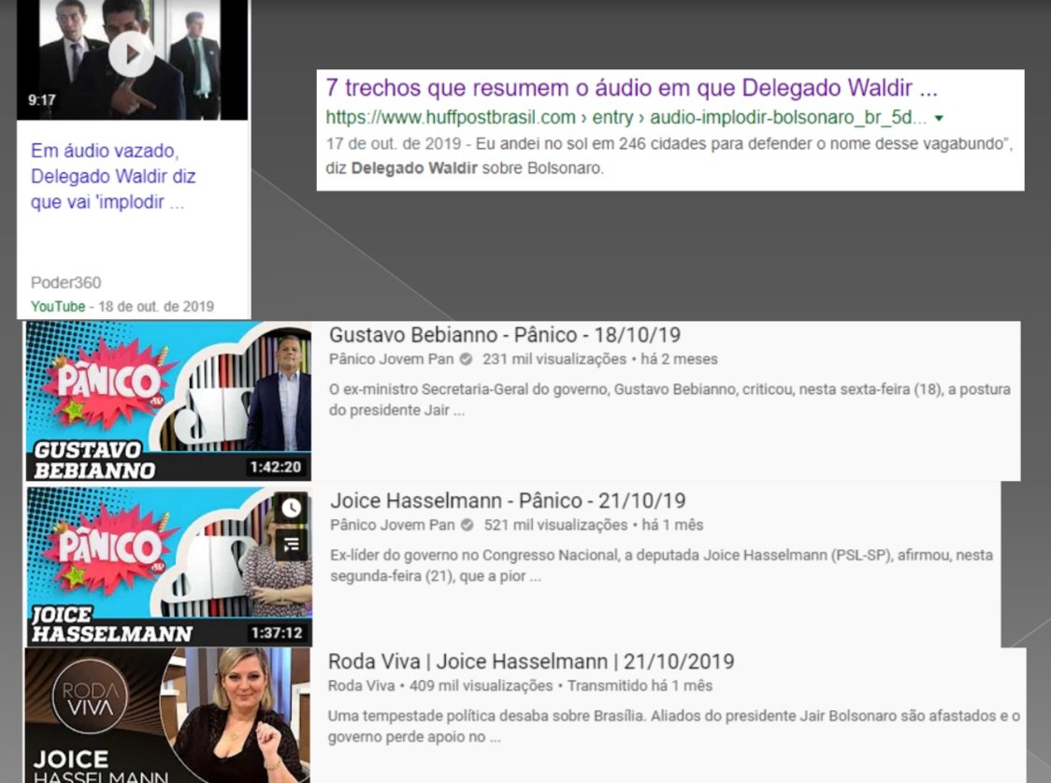Open 'Roda Viva | Joice Hasselmann | 21/10/2019' title

[531, 661]
